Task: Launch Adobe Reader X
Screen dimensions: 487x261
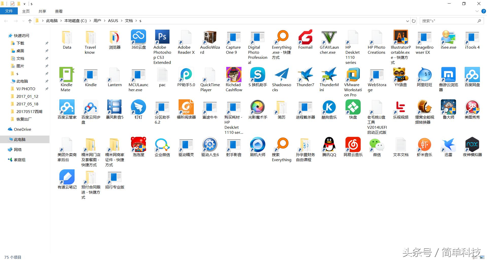Action: 186,37
